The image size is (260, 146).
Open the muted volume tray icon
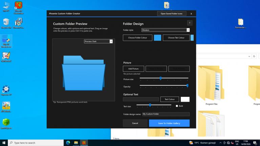pos(232,143)
